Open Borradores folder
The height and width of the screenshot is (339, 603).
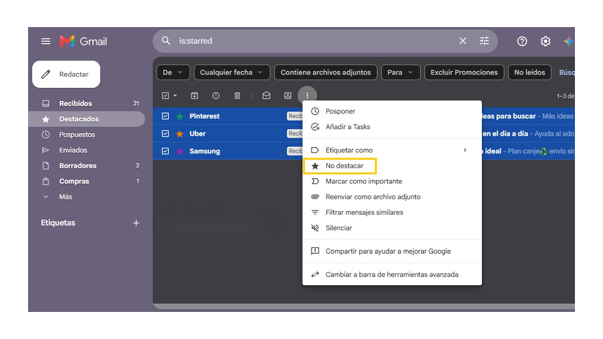pos(86,166)
